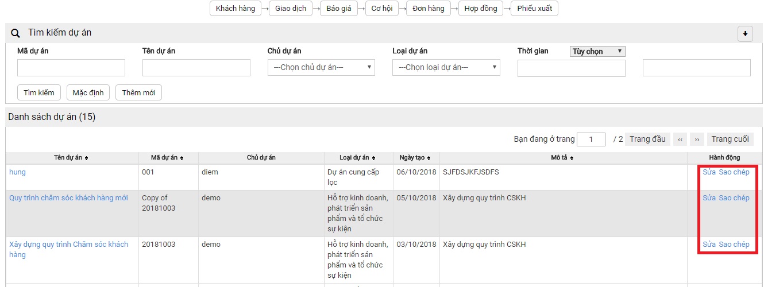
Task: Expand the Tùy chọn time dropdown
Action: 597,51
